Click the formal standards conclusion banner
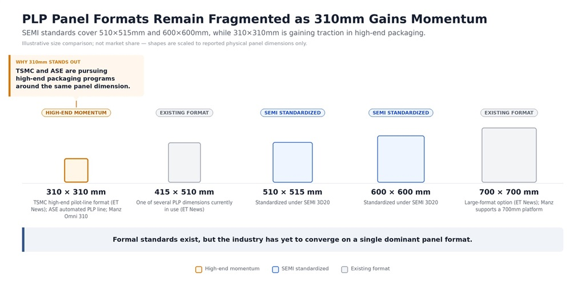The width and height of the screenshot is (585, 289). pyautogui.click(x=292, y=239)
